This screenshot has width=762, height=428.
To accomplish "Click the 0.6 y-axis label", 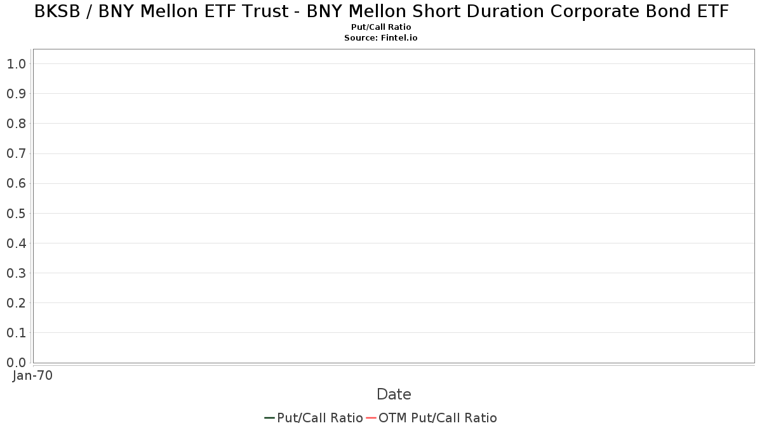I will click(16, 183).
